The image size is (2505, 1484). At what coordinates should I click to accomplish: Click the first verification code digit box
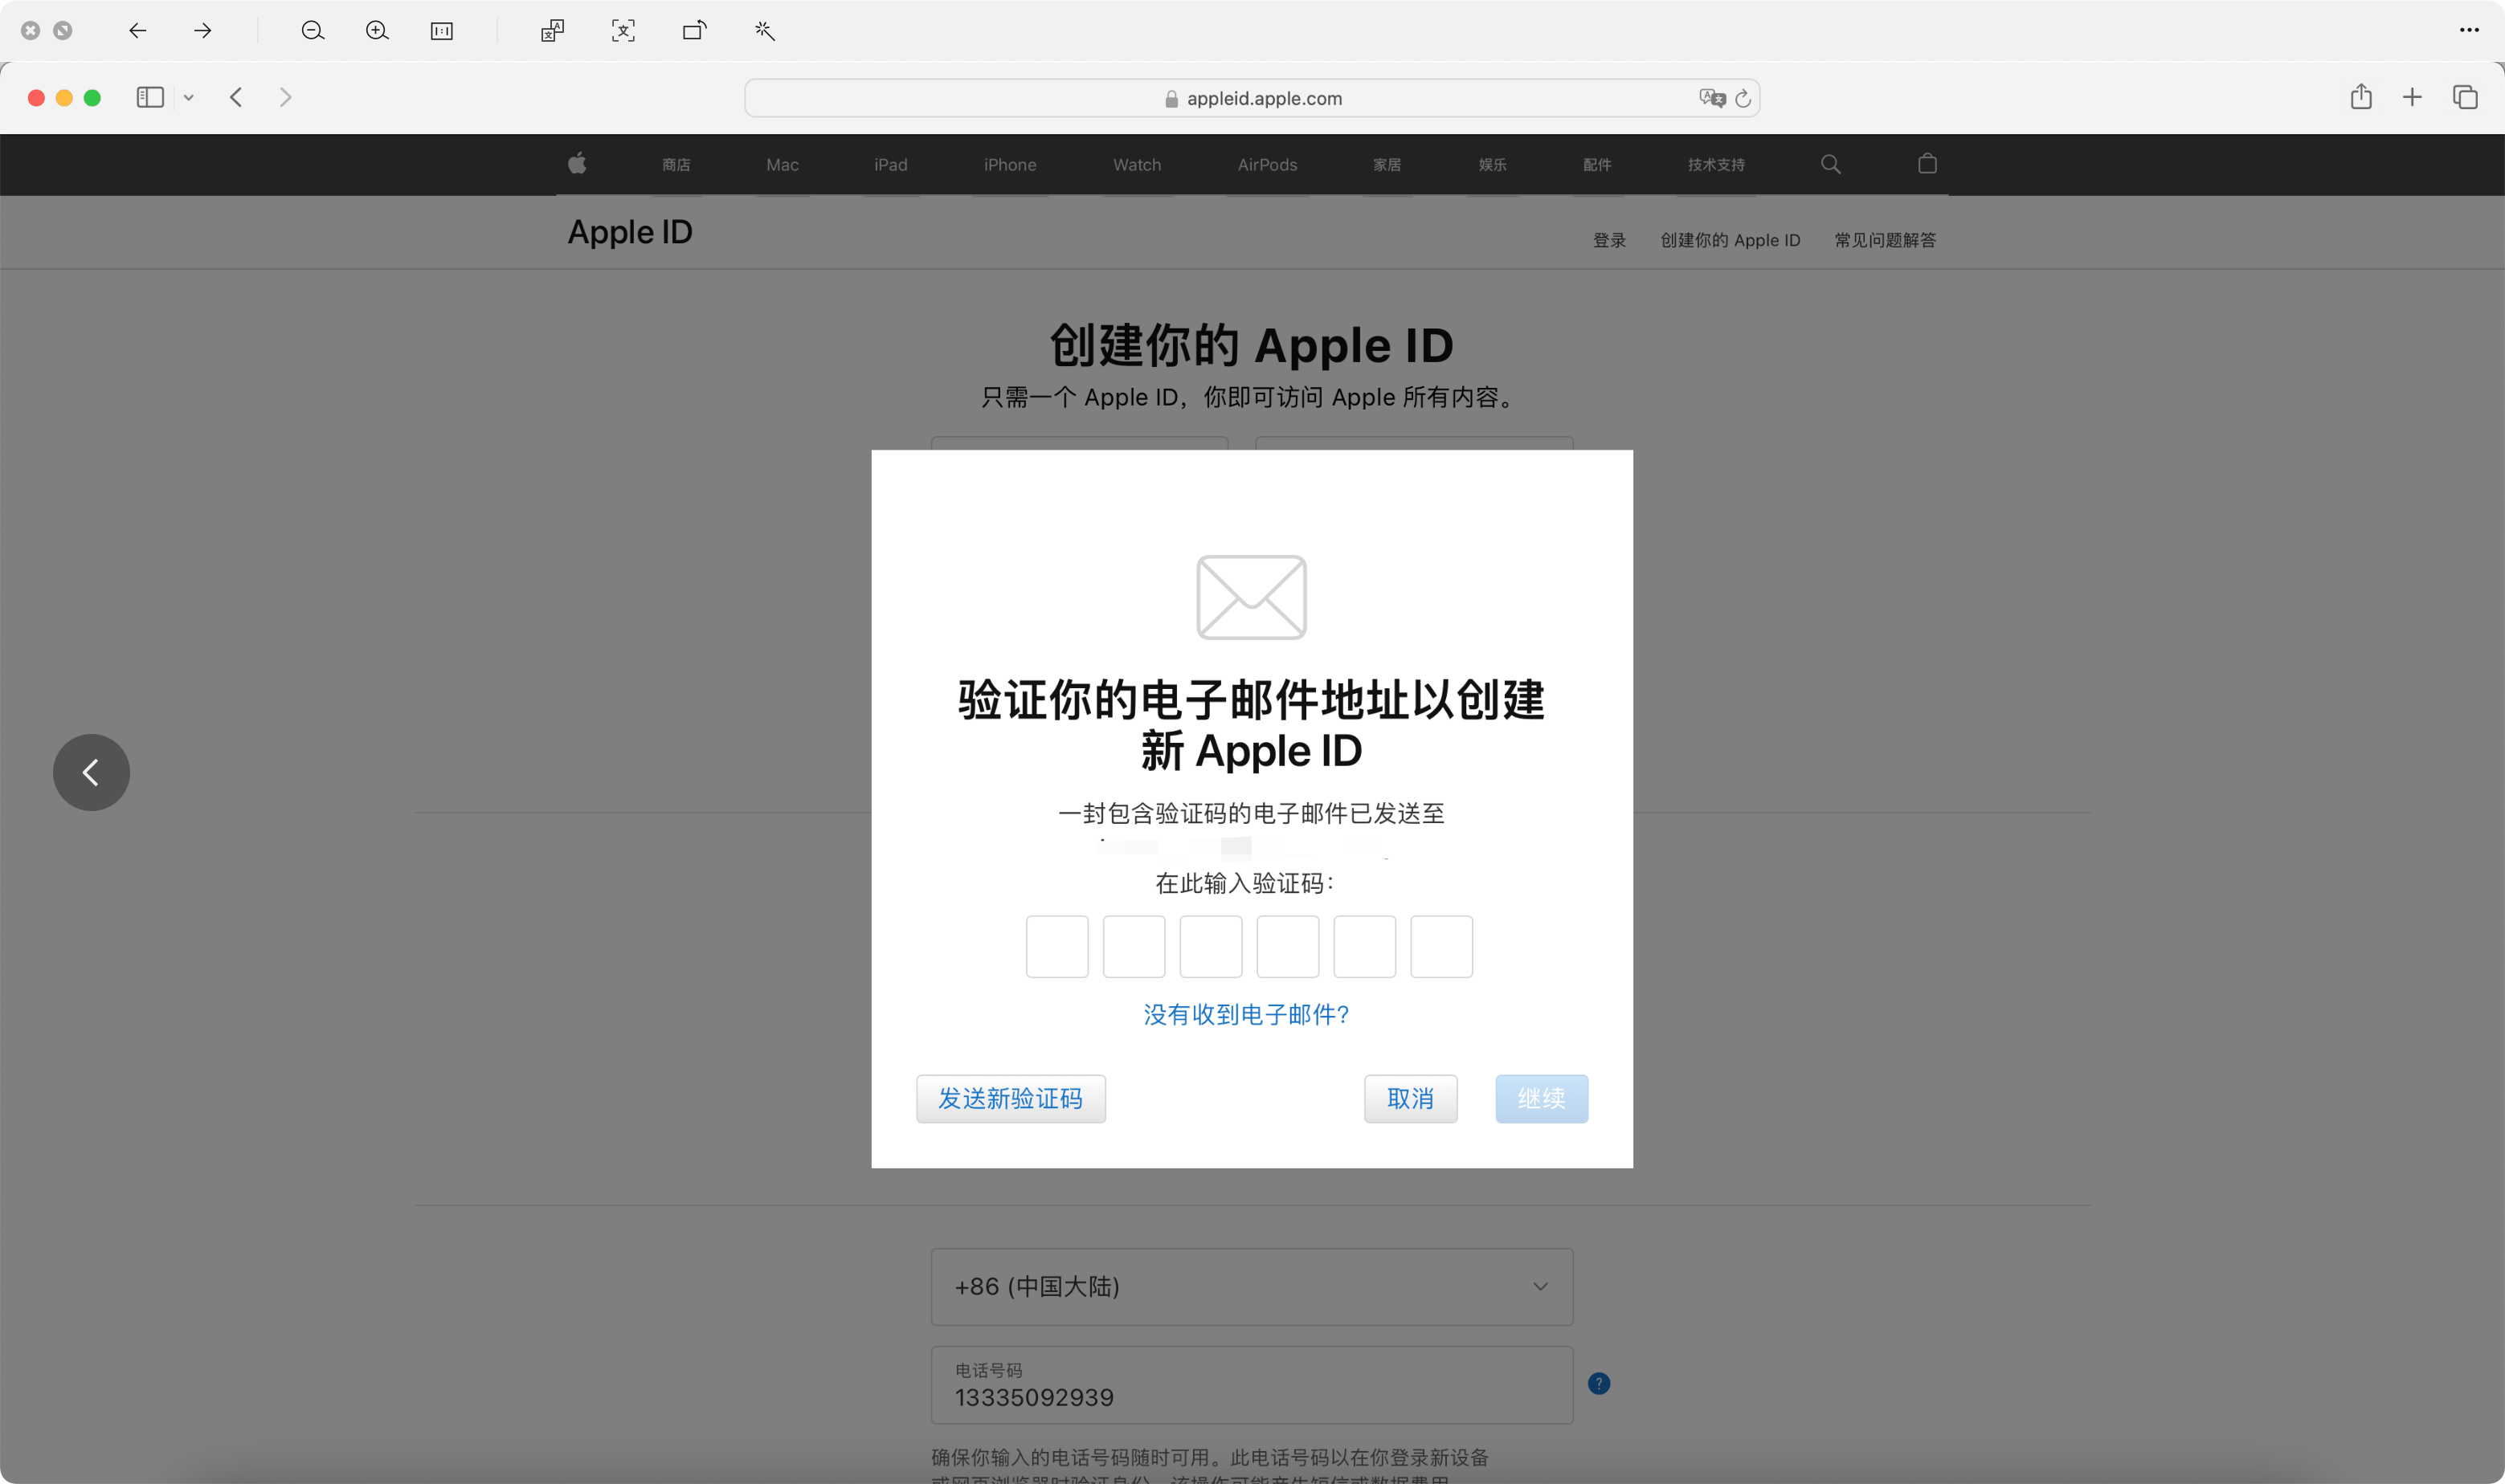(x=1056, y=946)
